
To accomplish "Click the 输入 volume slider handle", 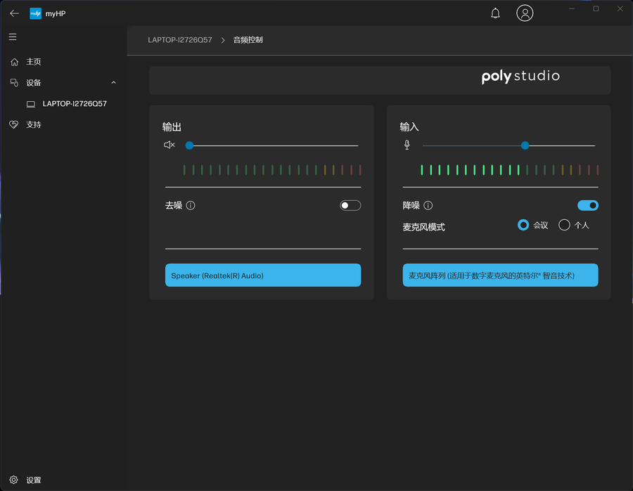I will 525,145.
